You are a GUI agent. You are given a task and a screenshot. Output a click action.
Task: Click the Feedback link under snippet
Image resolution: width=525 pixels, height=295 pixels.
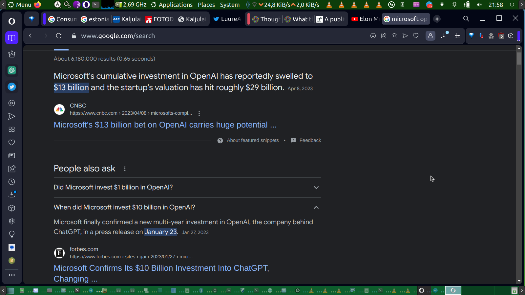click(x=310, y=140)
